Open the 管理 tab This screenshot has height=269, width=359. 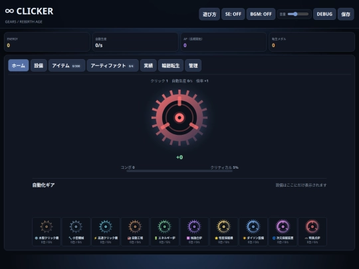click(193, 65)
